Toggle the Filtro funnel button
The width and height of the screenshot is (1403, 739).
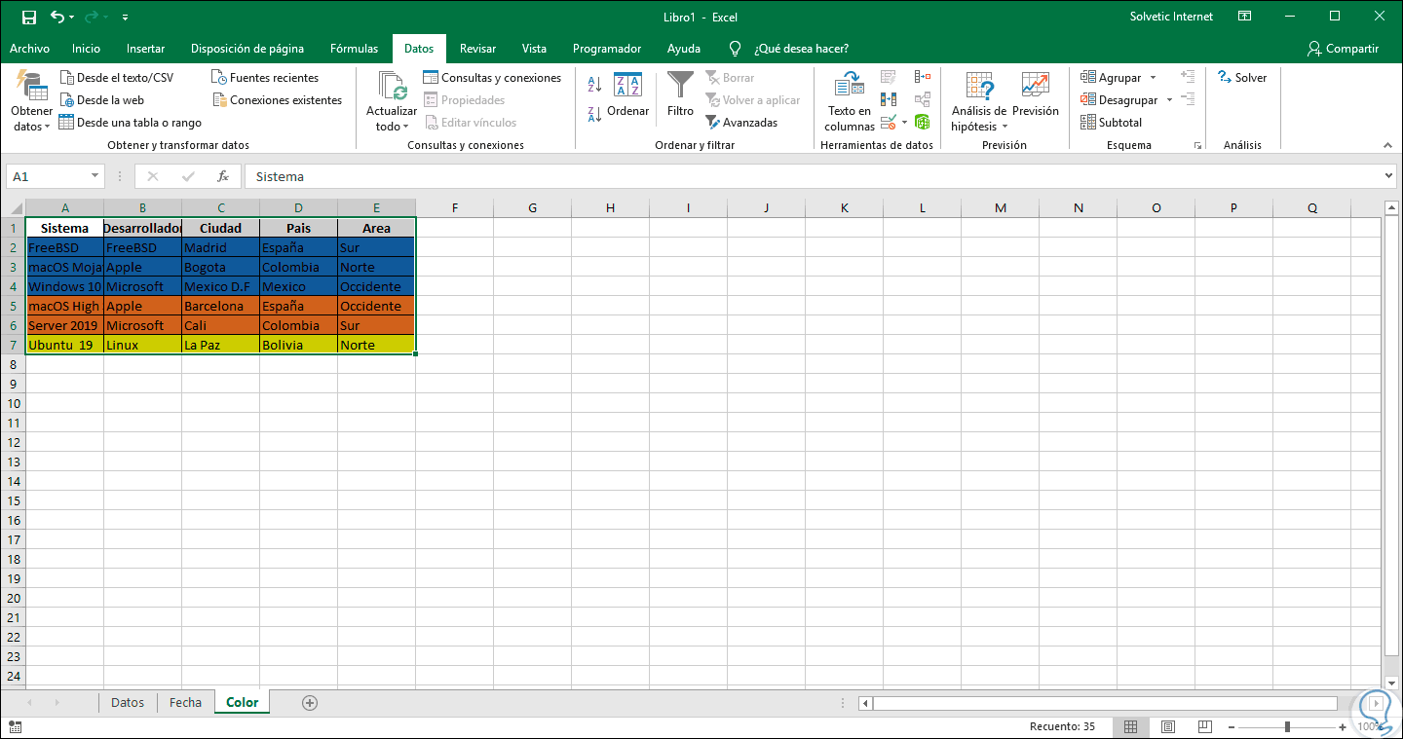click(x=680, y=94)
